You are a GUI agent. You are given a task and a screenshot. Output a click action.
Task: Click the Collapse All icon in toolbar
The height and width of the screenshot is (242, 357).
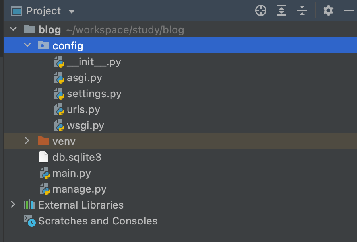pos(302,10)
